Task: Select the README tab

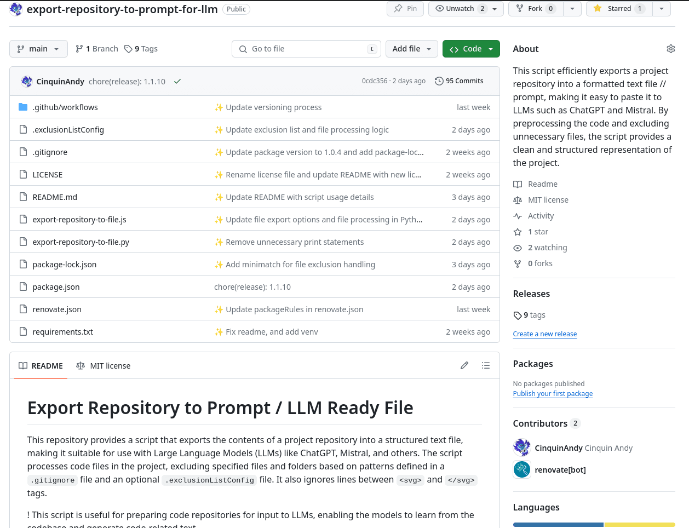Action: point(41,365)
